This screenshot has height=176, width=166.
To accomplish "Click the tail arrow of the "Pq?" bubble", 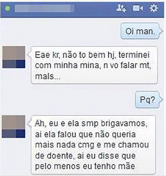I will 161,100.
